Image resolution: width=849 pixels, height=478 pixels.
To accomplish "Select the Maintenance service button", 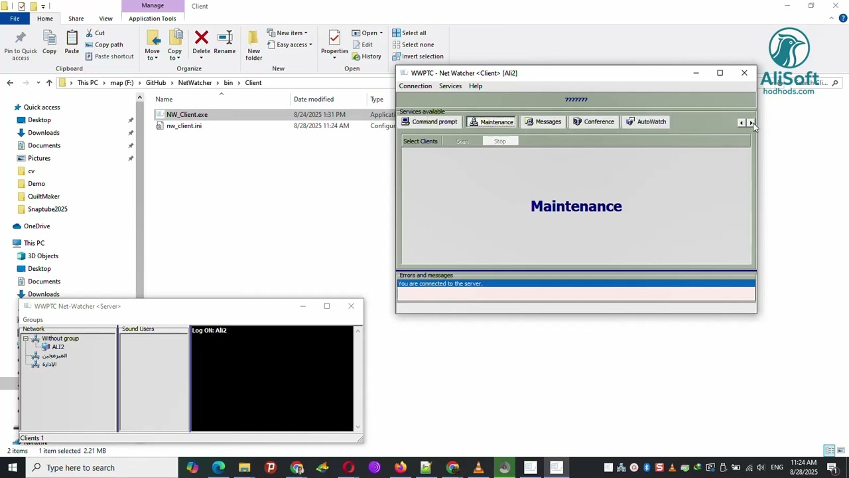I will (491, 121).
